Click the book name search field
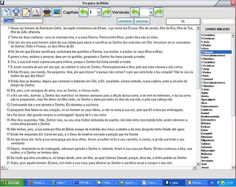 (x=23, y=21)
